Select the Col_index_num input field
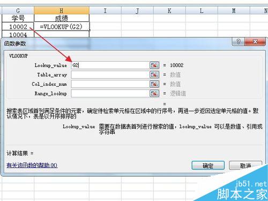This screenshot has height=201, width=268. coord(110,84)
